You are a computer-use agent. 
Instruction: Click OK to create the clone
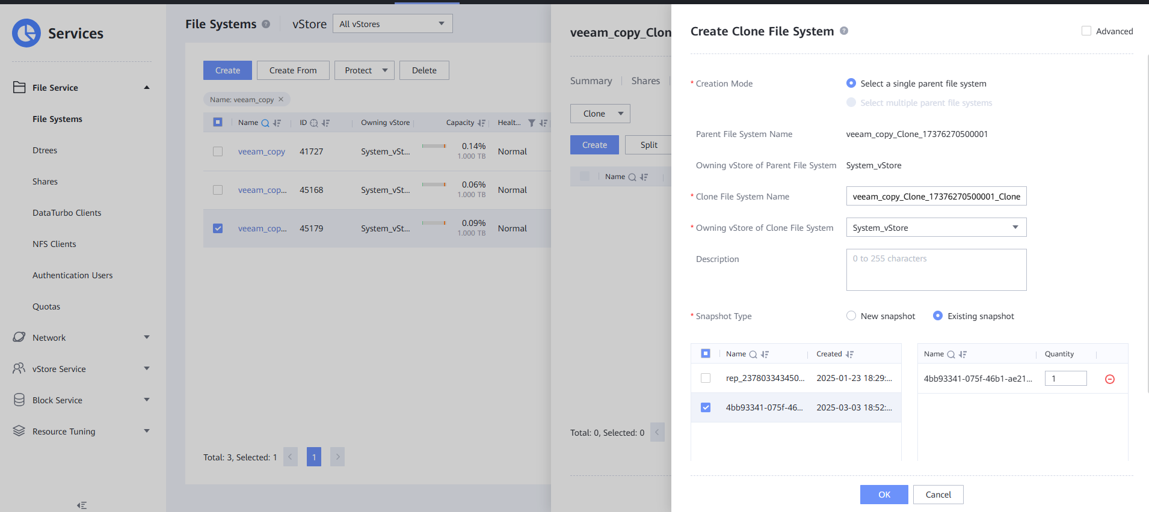tap(884, 495)
